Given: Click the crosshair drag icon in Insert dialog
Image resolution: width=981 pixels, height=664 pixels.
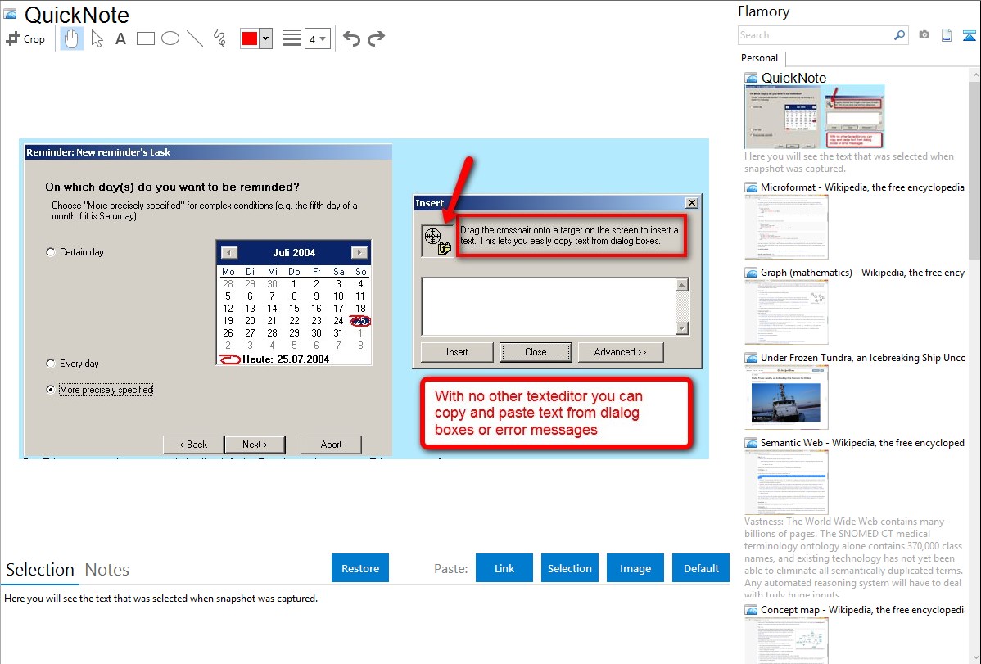Looking at the screenshot, I should tap(438, 241).
